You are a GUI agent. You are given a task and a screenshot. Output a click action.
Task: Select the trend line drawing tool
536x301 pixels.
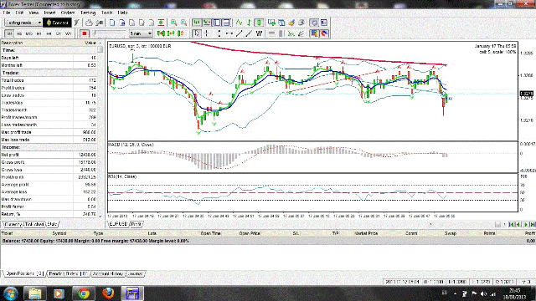[x=240, y=33]
